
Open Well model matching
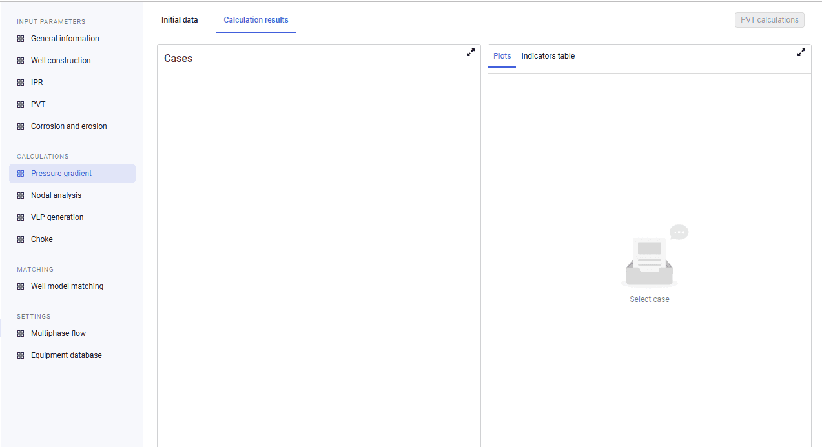pos(72,286)
